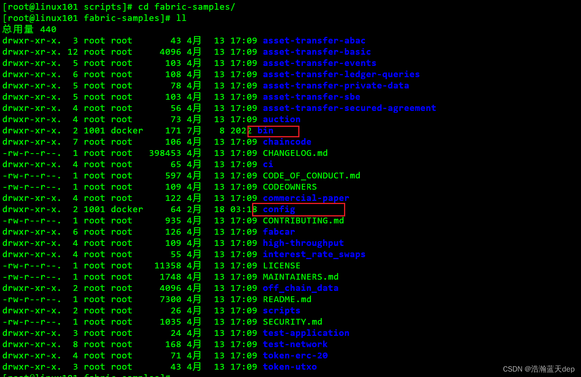The height and width of the screenshot is (377, 581).
Task: Select the off_chain_data directory name
Action: (x=301, y=288)
